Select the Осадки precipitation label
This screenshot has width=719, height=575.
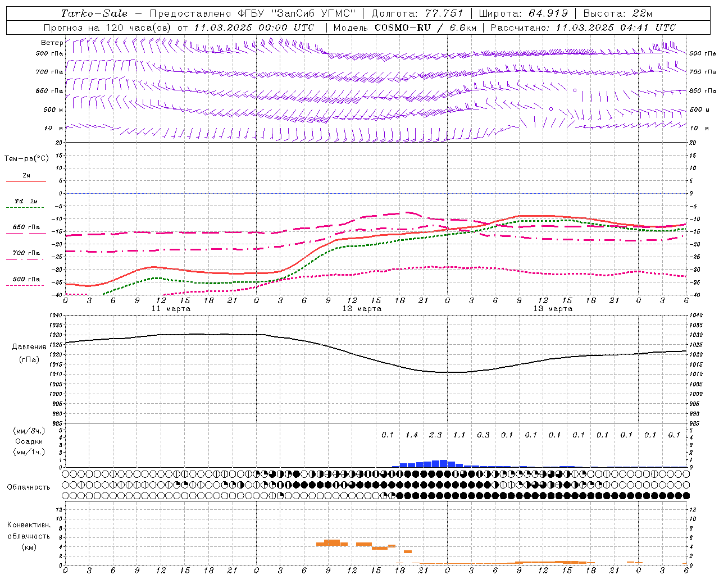tap(29, 441)
